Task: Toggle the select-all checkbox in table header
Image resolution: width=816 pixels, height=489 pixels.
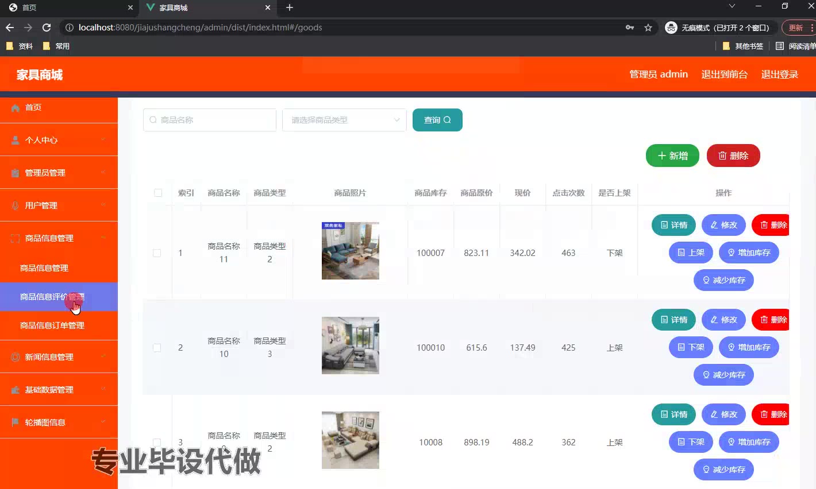Action: (x=158, y=193)
